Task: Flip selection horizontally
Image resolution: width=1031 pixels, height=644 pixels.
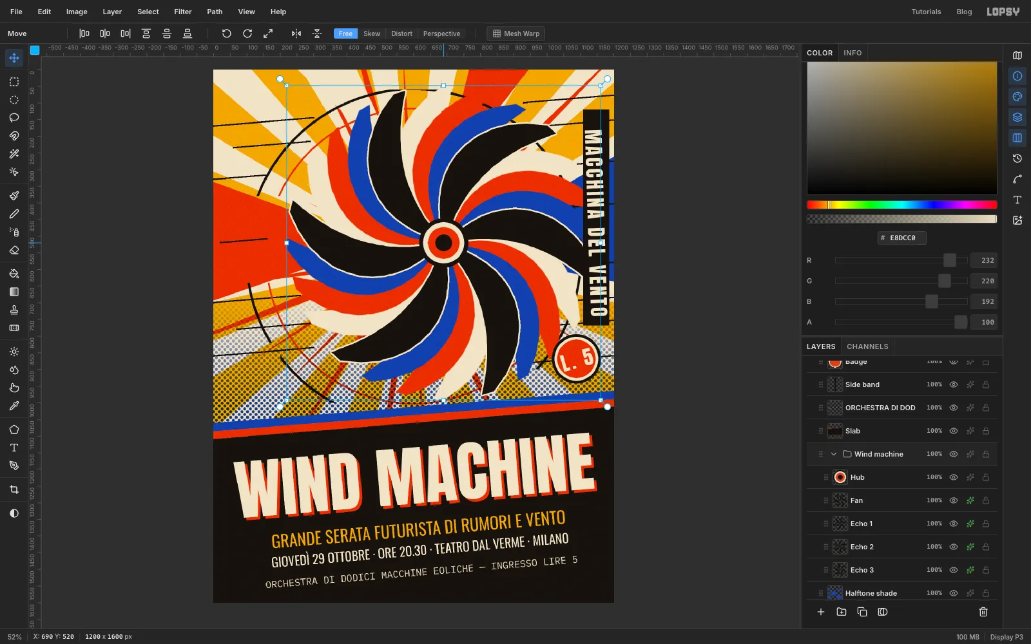Action: [x=296, y=33]
